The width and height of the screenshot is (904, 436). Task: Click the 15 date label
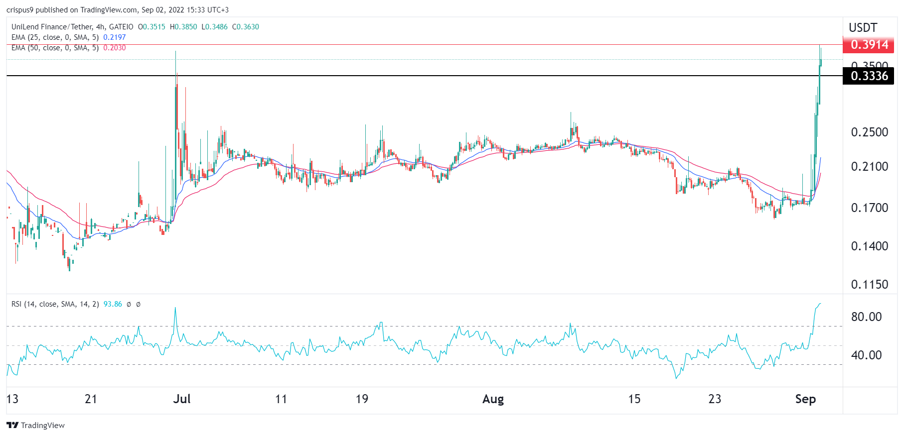pos(634,399)
